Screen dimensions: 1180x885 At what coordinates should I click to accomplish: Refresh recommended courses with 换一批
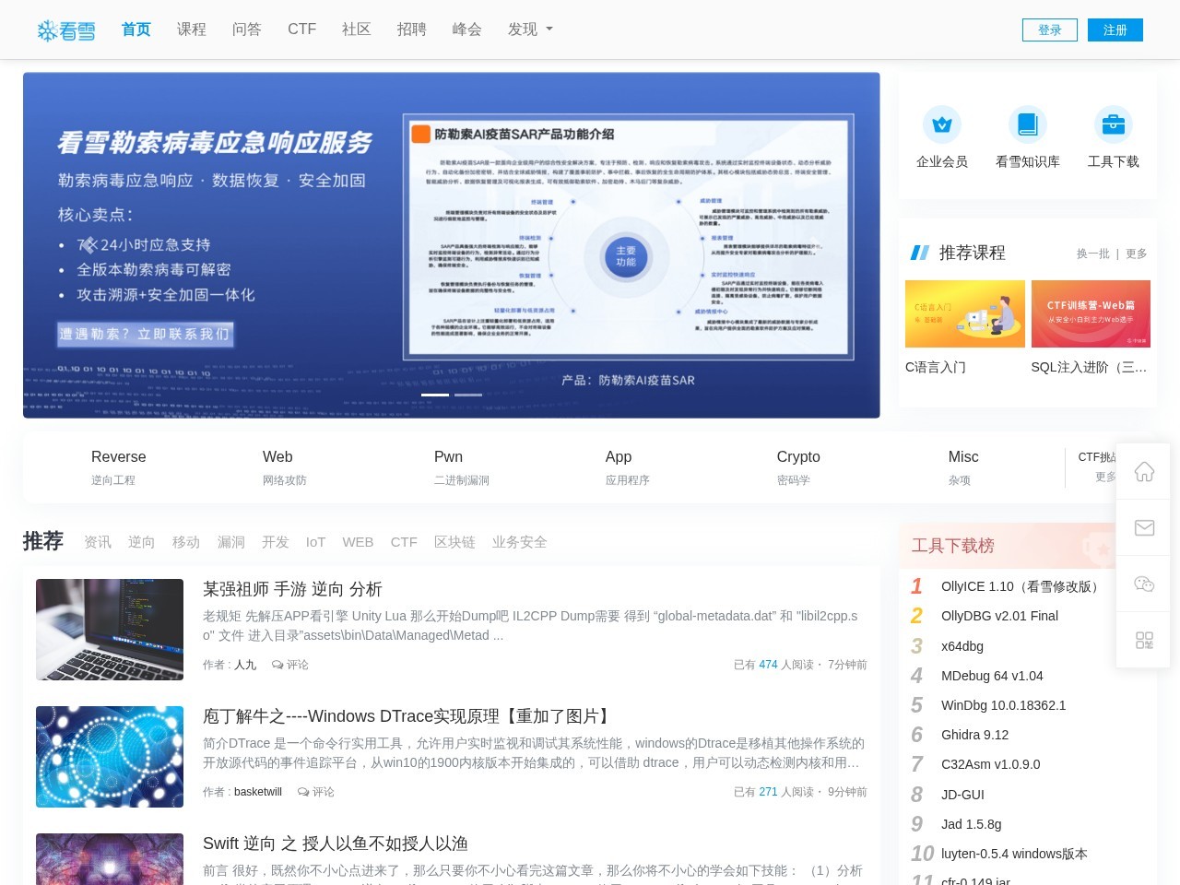[1092, 254]
